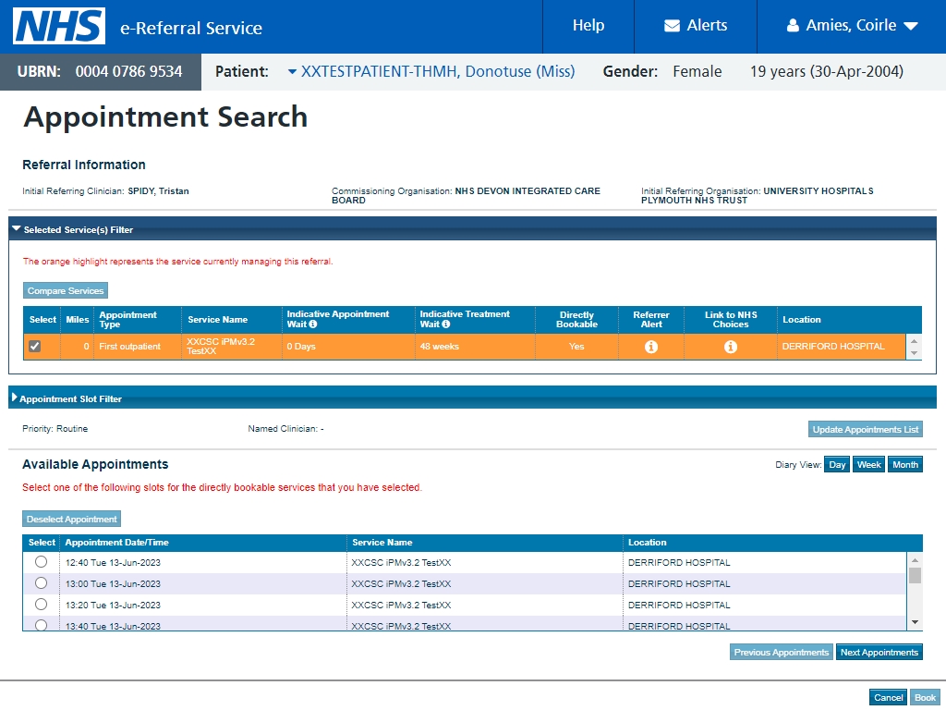Viewport: 946px width, 710px height.
Task: Select the 13:20 Tue 13-Jun-2023 appointment slot
Action: [x=41, y=605]
